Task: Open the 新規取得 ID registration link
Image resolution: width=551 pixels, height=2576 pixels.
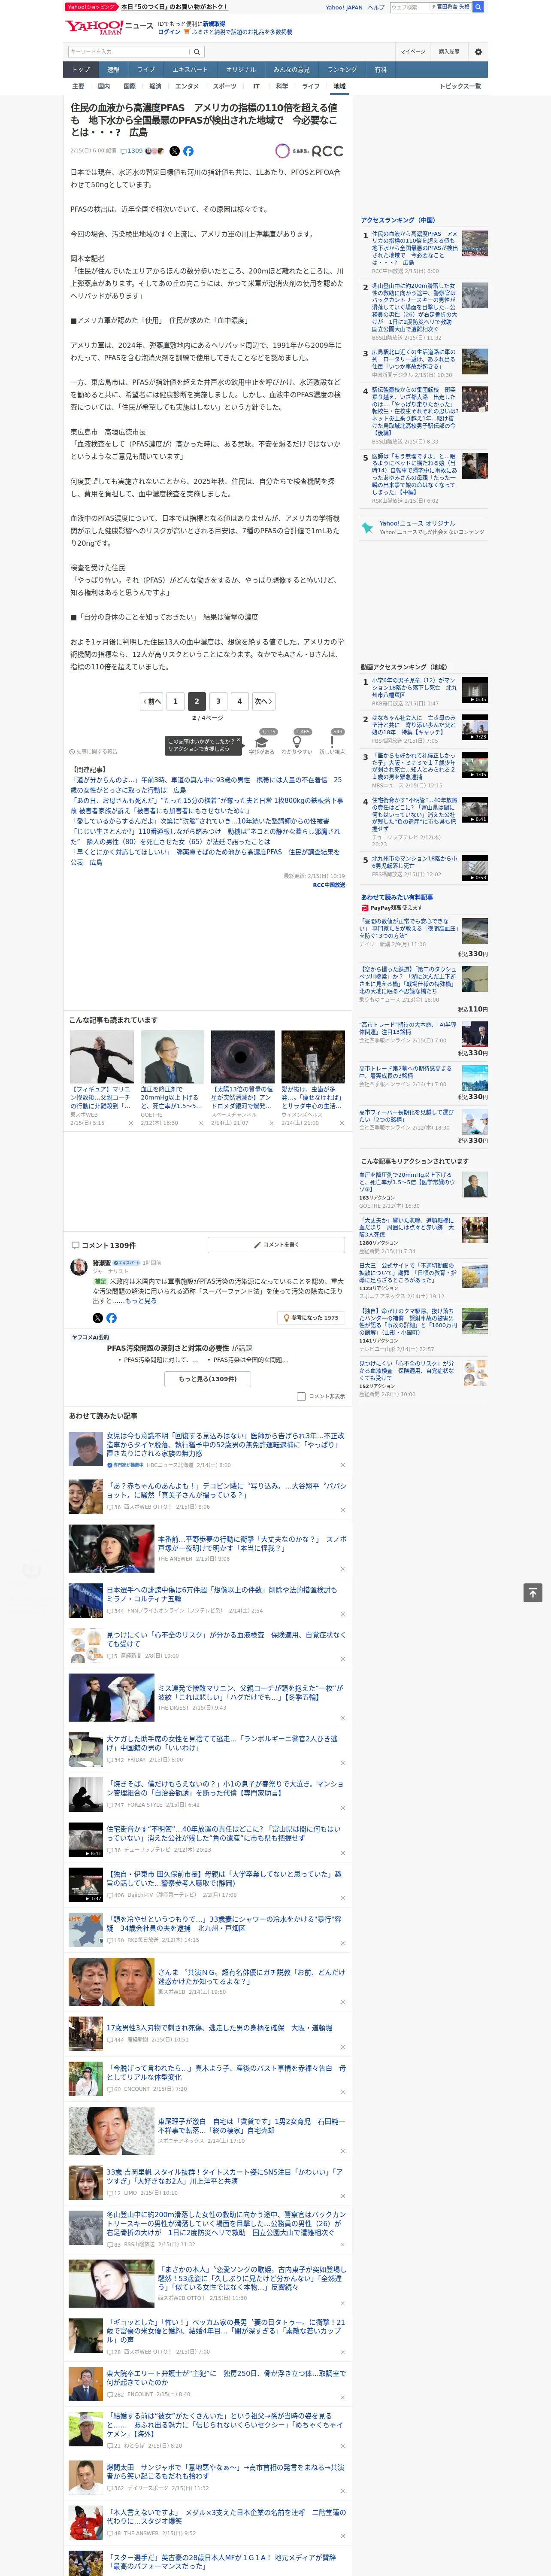Action: [214, 24]
